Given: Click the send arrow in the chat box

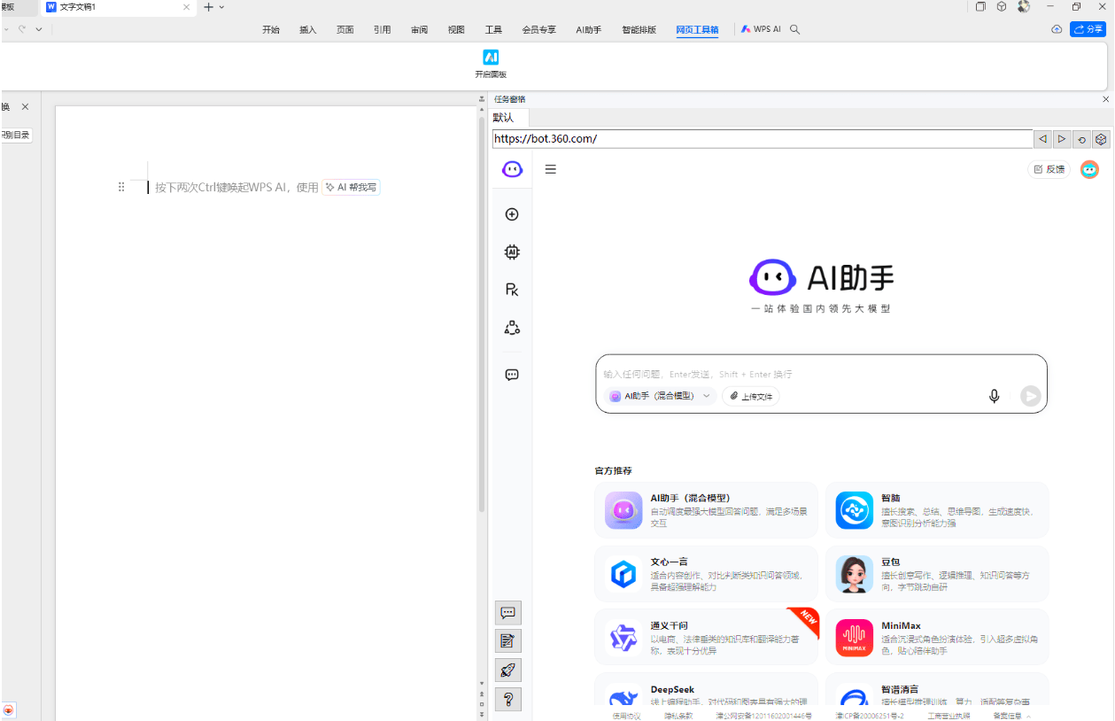Looking at the screenshot, I should coord(1030,396).
